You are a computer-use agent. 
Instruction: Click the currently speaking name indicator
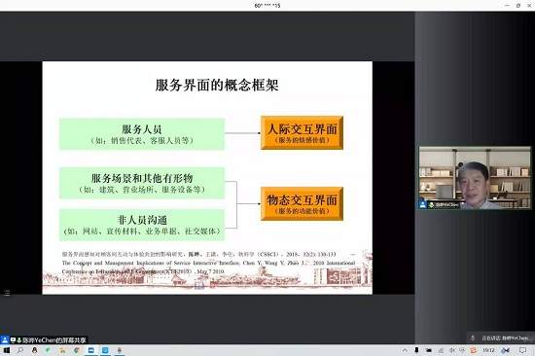click(x=505, y=338)
